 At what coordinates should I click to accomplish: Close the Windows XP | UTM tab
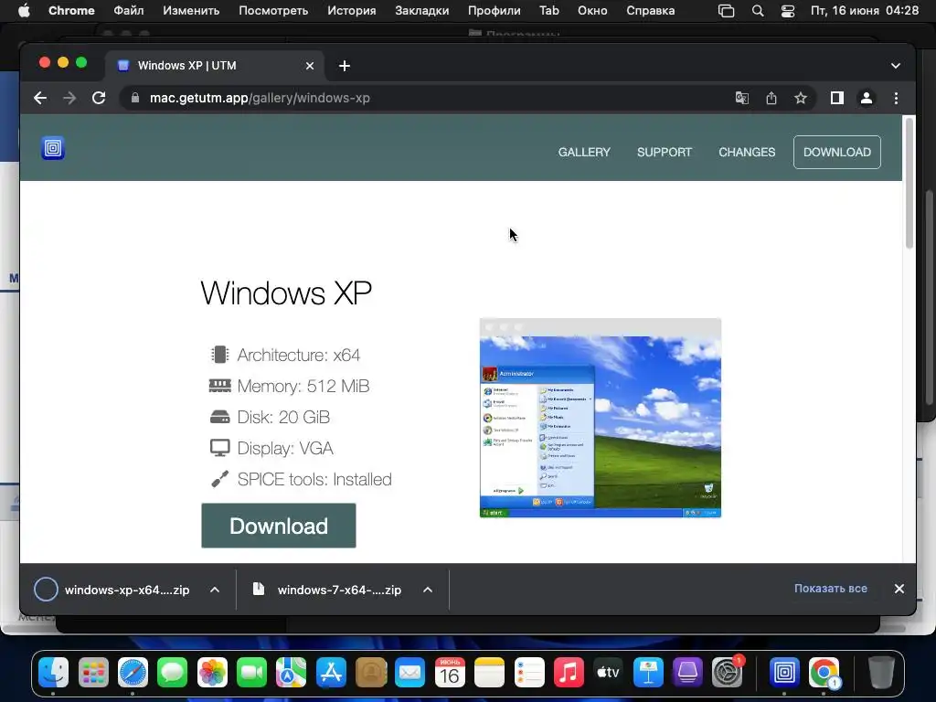tap(309, 66)
